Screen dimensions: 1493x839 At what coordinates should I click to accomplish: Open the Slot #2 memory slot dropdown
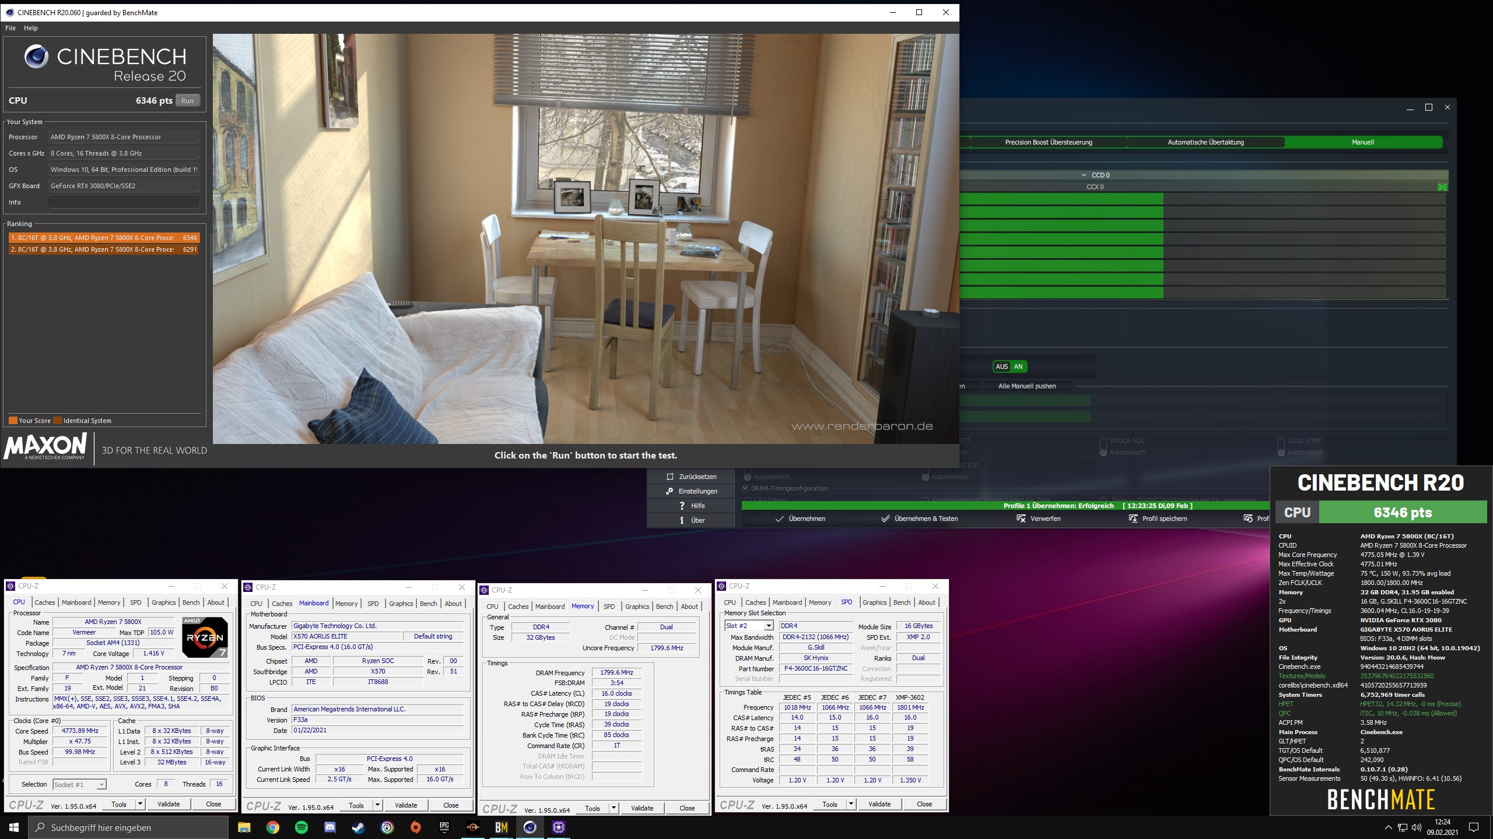[x=769, y=626]
